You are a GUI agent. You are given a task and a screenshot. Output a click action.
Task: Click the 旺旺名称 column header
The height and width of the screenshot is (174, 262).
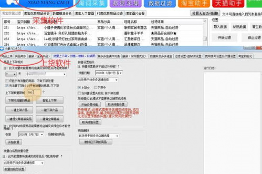[x=131, y=22]
